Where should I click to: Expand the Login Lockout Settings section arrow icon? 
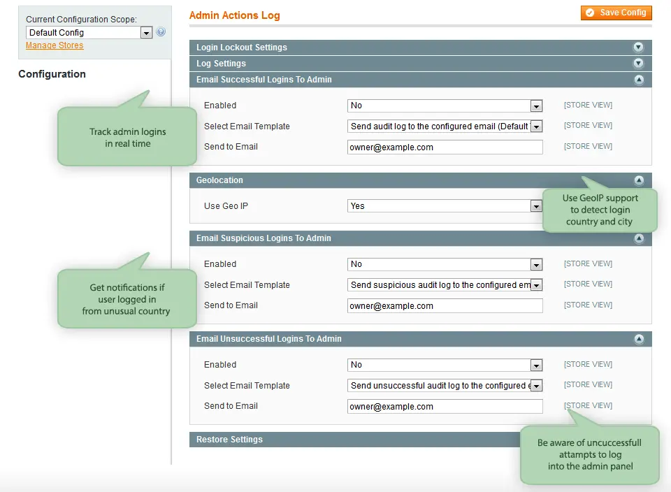[x=638, y=47]
